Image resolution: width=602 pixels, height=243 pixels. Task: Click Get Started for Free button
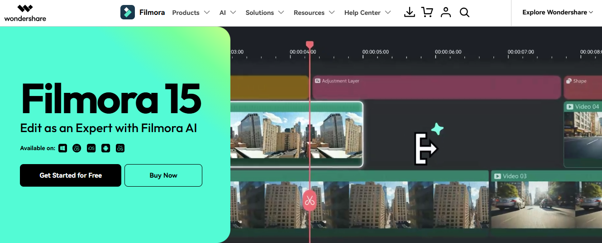coord(71,175)
